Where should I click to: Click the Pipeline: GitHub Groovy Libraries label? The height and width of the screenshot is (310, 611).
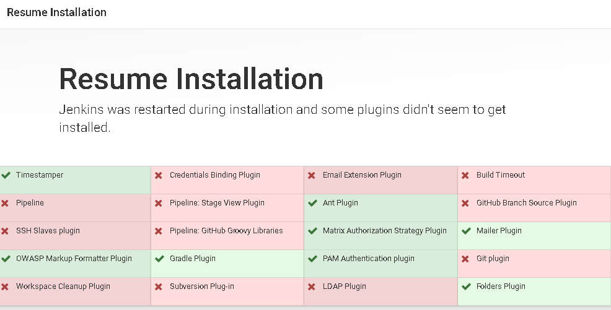(x=226, y=231)
